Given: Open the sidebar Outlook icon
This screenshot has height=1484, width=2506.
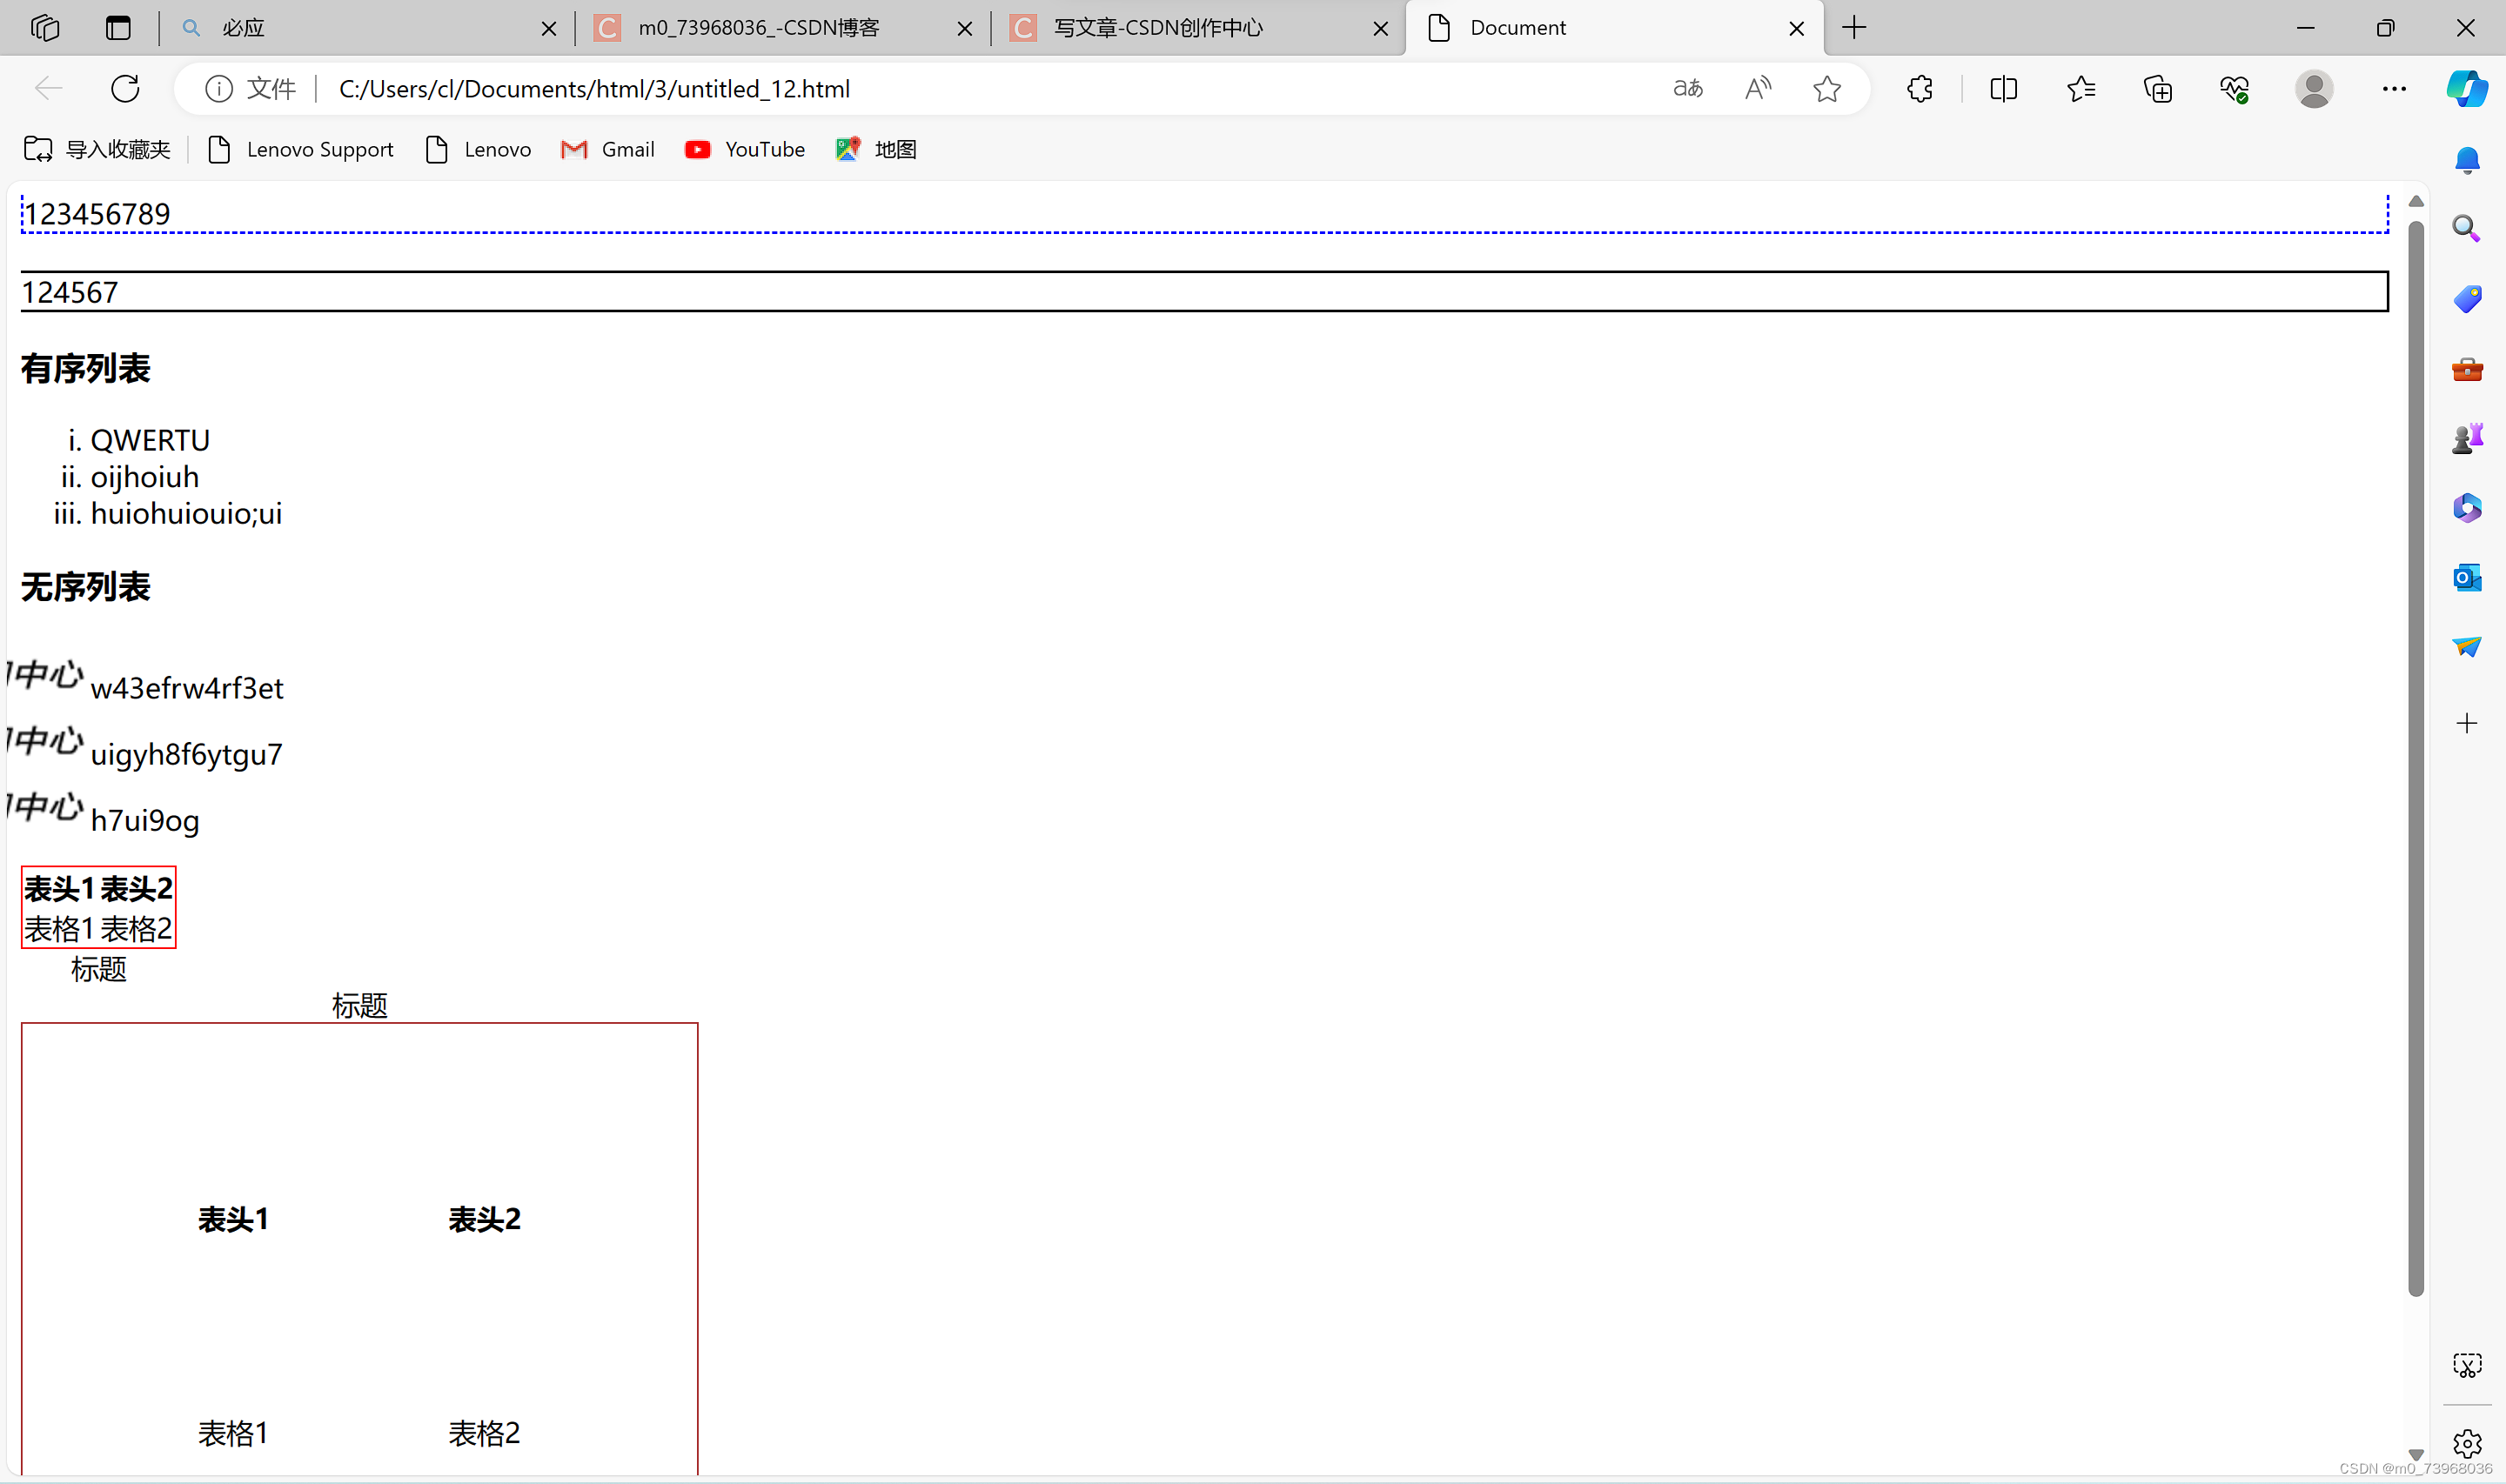Looking at the screenshot, I should (2466, 578).
